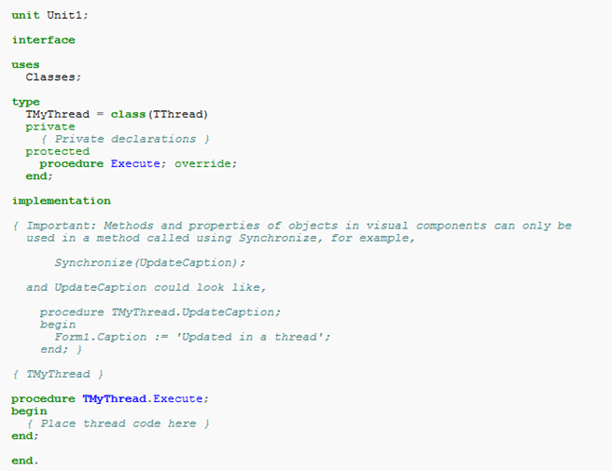This screenshot has width=612, height=471.
Task: Click the Synchronize(UpdateCaption) comment line
Action: 150,262
